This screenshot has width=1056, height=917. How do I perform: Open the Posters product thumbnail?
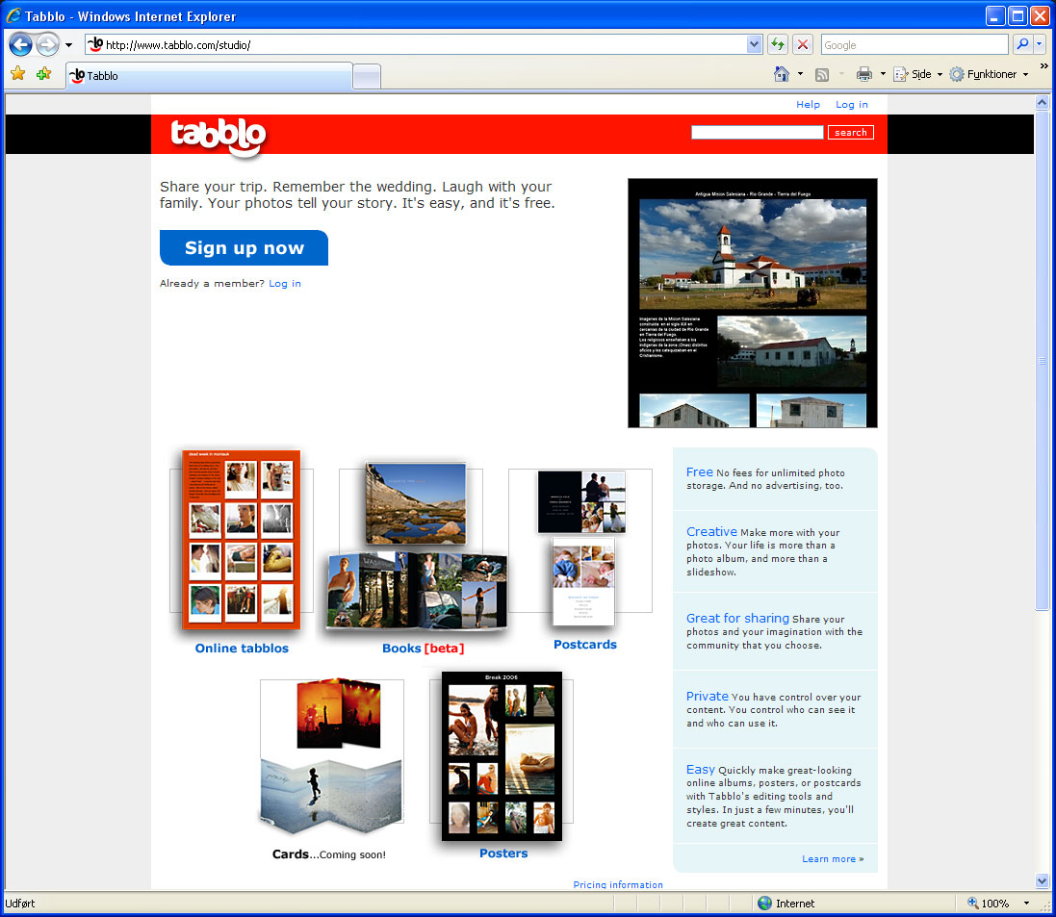502,756
